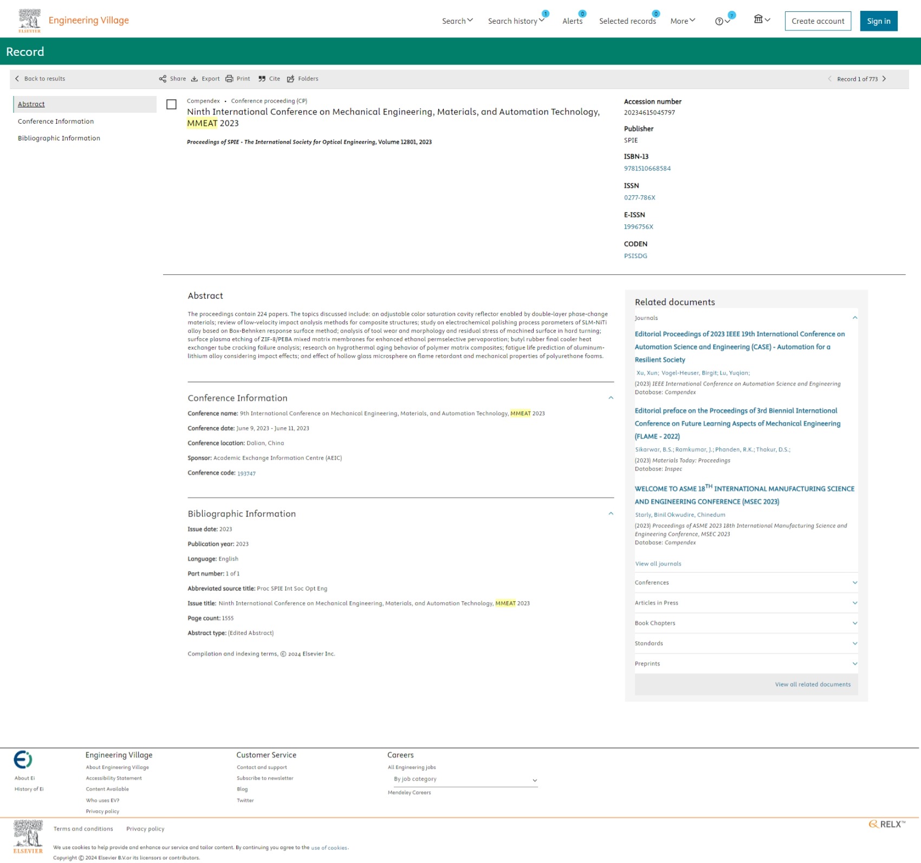Open Terms and conditions footer link

[x=83, y=829]
